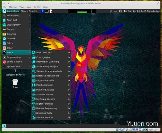Expand the Password Attacks submenu arrow
The width and height of the screenshot is (162, 133).
pyautogui.click(x=69, y=90)
